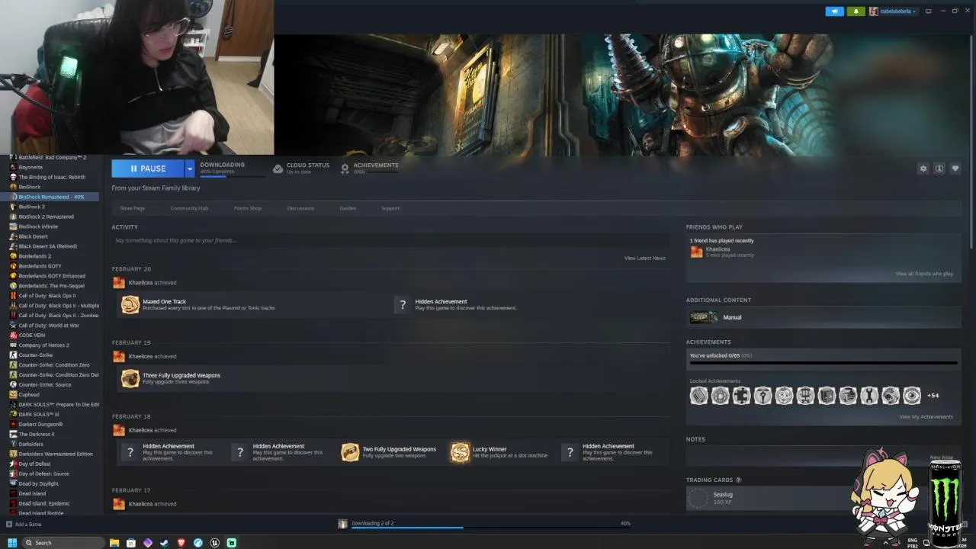Viewport: 976px width, 549px height.
Task: Open the Guides tab
Action: pos(348,208)
